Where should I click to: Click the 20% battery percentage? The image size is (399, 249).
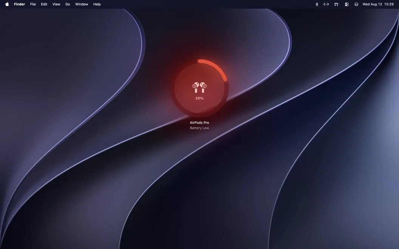pyautogui.click(x=199, y=98)
